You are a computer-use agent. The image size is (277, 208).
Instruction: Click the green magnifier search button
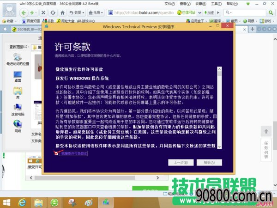pos(271,12)
